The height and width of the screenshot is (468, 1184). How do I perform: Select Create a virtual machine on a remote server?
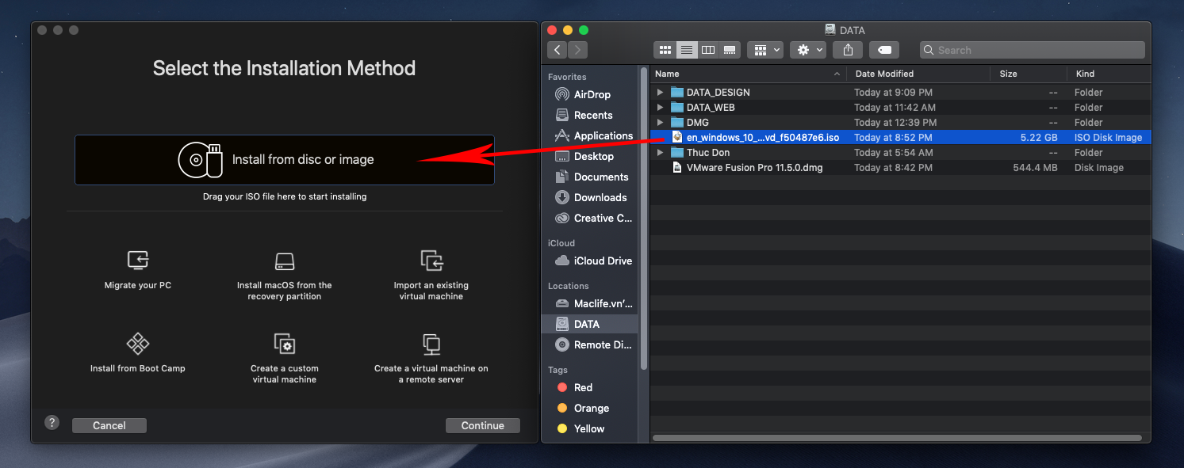pos(431,344)
